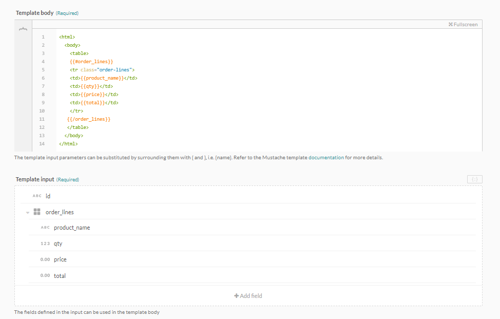
Task: Click the 0.00 decimal icon beside total
Action: [45, 275]
